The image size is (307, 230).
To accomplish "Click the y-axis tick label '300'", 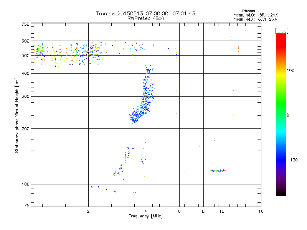I will click(x=25, y=96).
